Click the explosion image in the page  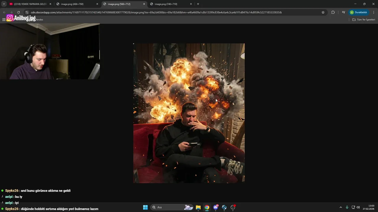(189, 113)
